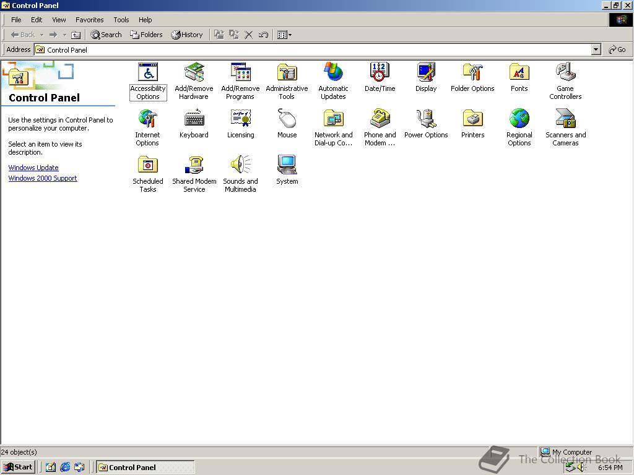Image resolution: width=634 pixels, height=475 pixels.
Task: Click the 6:54 PM tray clock
Action: pyautogui.click(x=610, y=468)
